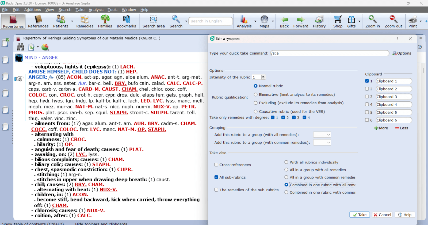The image size is (428, 225).
Task: Open the Repertories toolbar button
Action: coord(13,21)
